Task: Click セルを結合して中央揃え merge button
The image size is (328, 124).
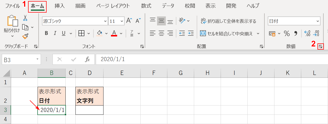Action: 227,33
